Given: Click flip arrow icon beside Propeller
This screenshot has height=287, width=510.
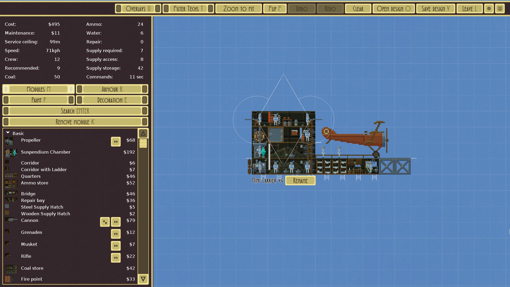Looking at the screenshot, I should [x=116, y=142].
